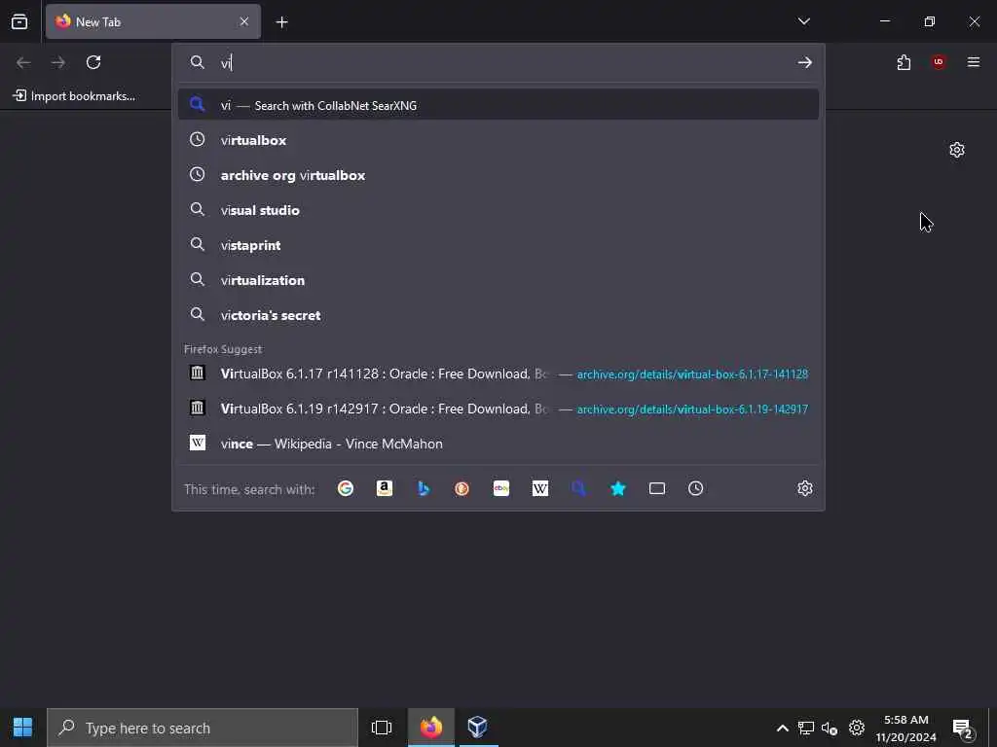997x747 pixels.
Task: Open the Extensions puzzle icon
Action: [904, 62]
